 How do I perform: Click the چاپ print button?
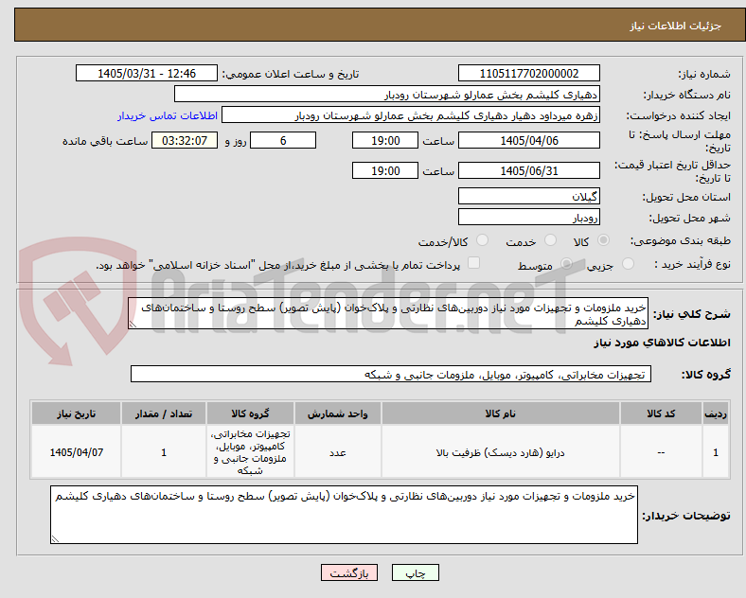click(x=416, y=572)
